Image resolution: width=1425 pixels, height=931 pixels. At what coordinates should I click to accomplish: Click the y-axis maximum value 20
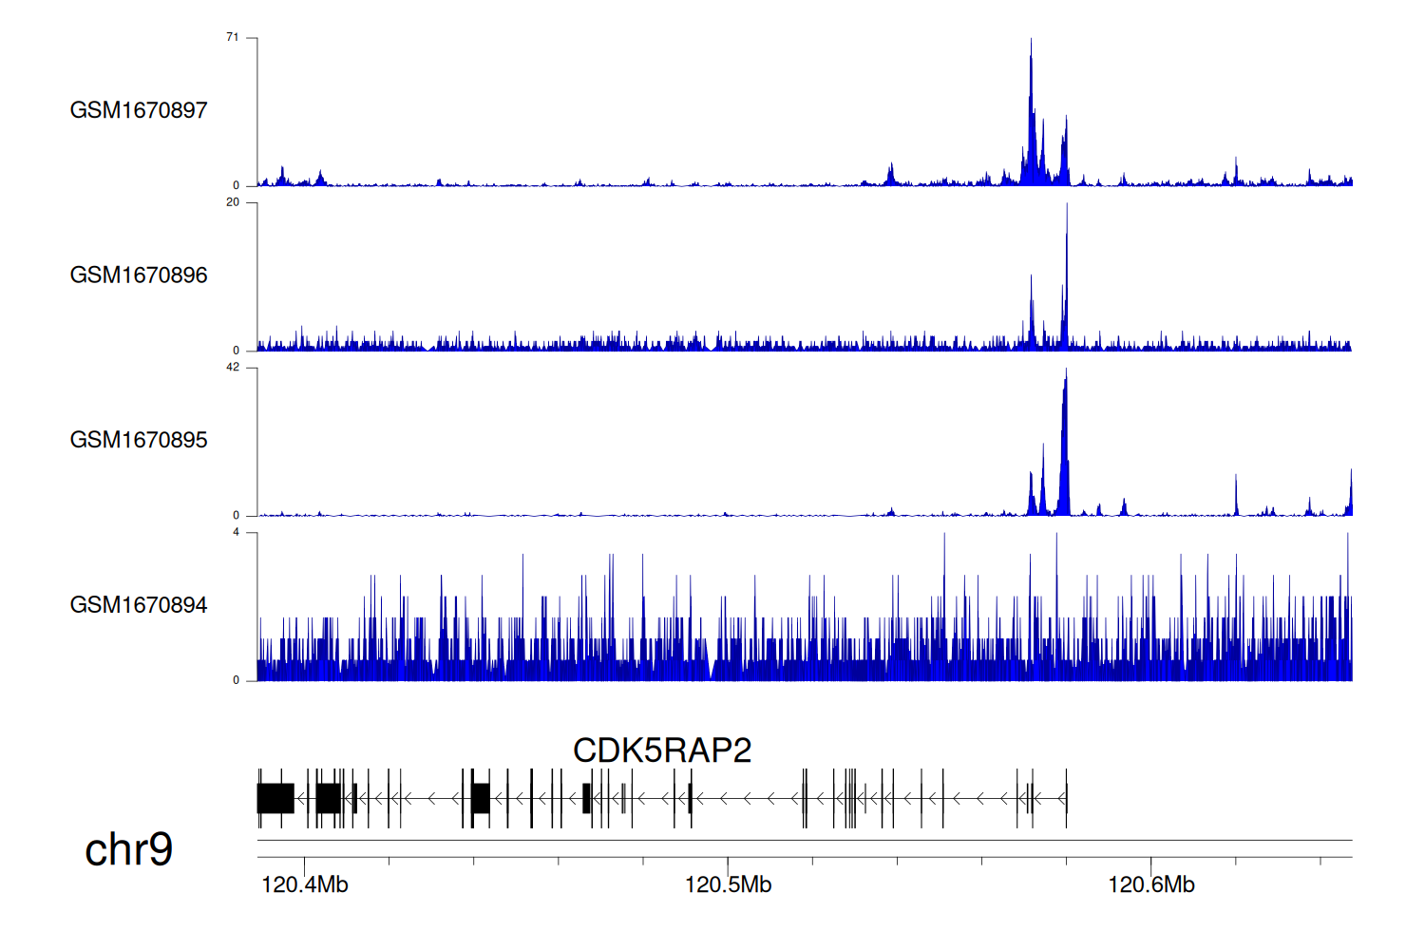(x=233, y=202)
